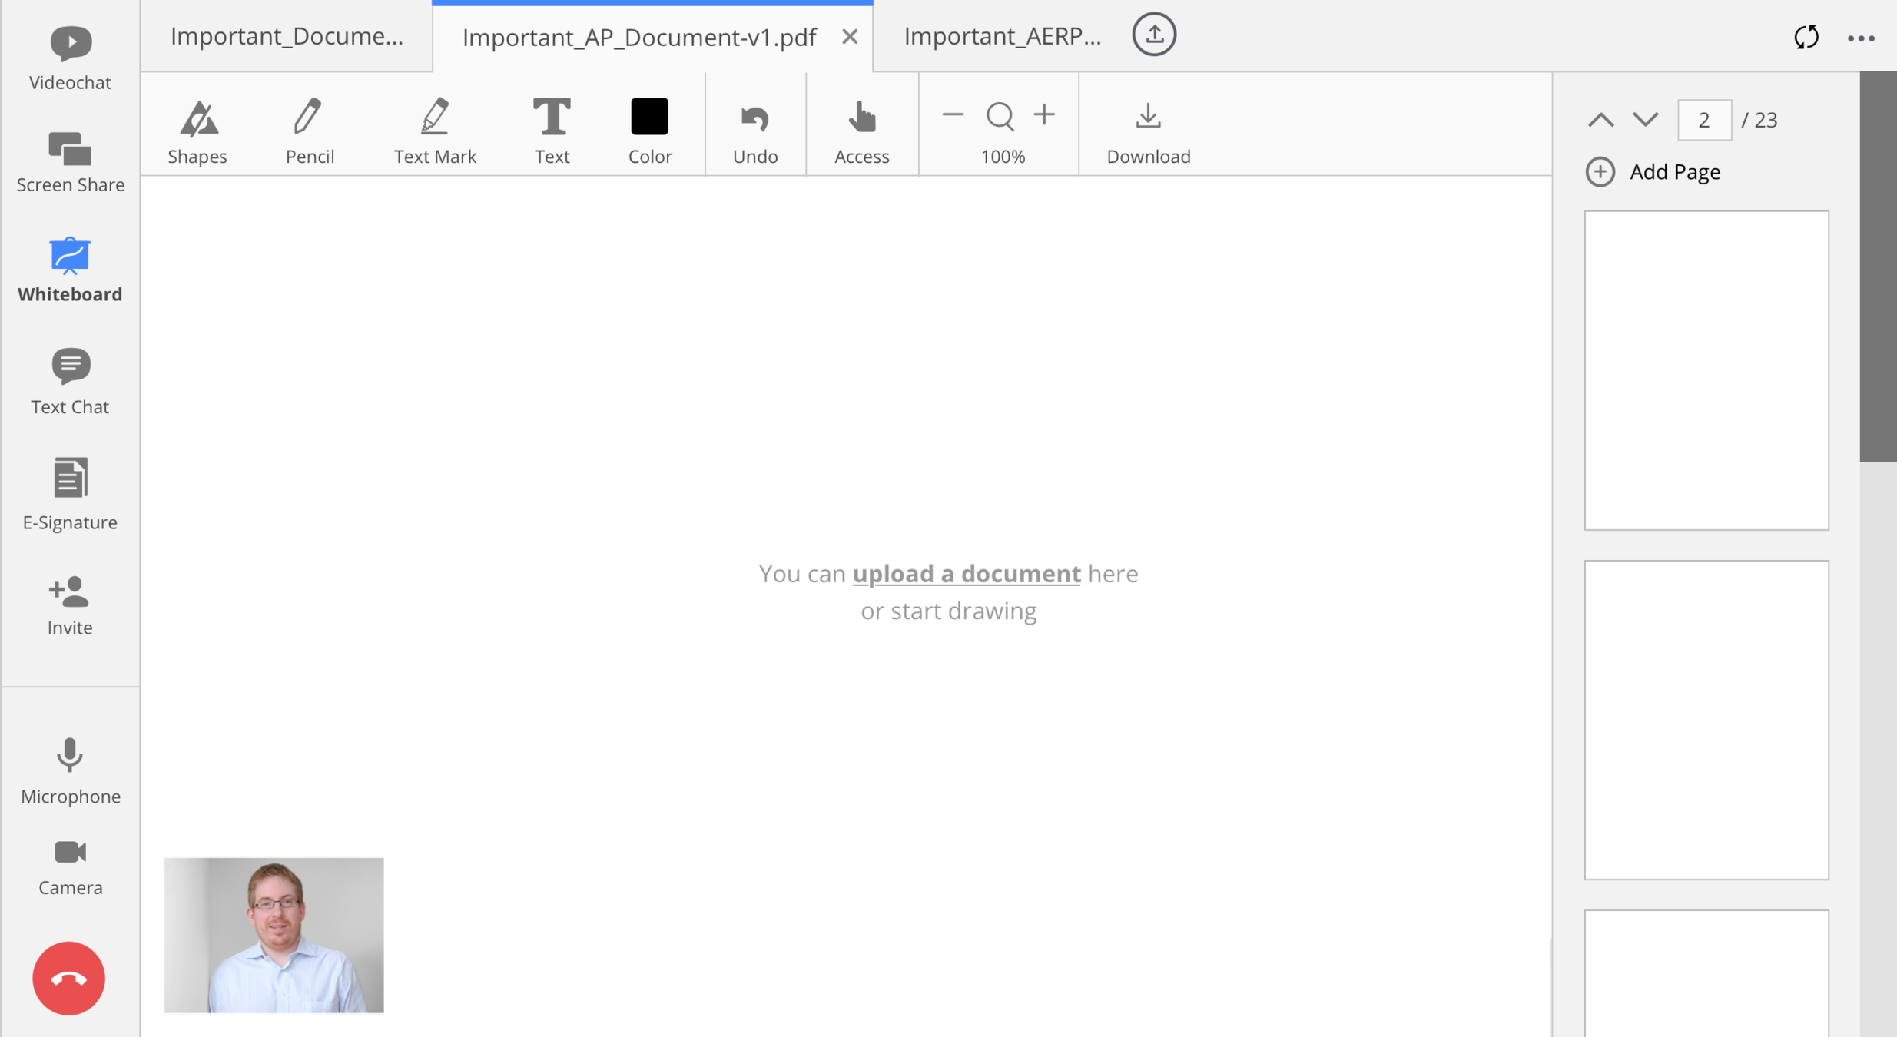Screen dimensions: 1897x1037
Task: Open the E-Signature panel
Action: coord(70,494)
